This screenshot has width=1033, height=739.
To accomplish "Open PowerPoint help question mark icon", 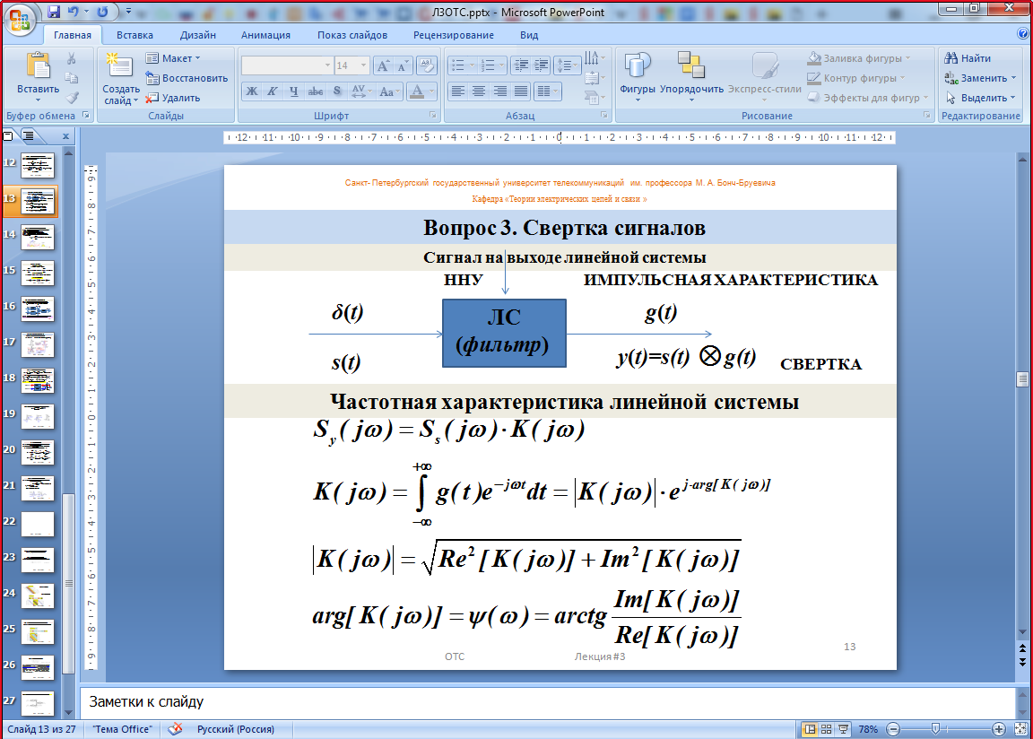I will pos(1023,34).
